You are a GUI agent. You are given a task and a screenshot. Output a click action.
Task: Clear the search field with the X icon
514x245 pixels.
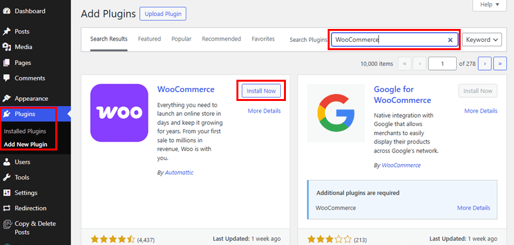click(450, 40)
